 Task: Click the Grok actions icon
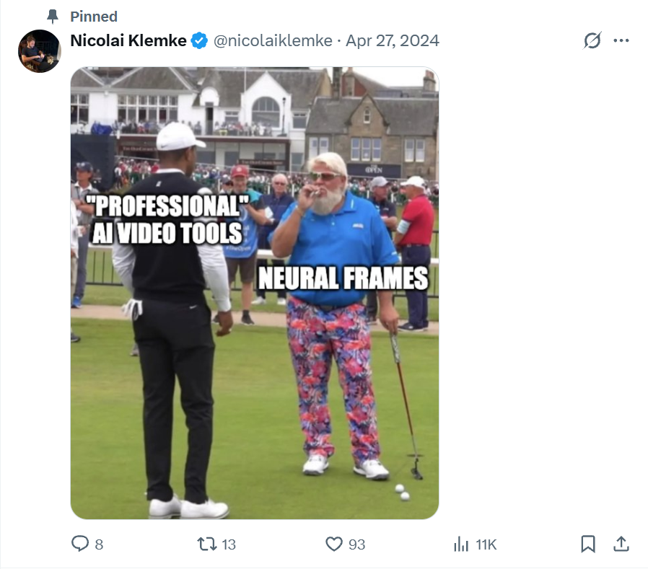pyautogui.click(x=592, y=41)
